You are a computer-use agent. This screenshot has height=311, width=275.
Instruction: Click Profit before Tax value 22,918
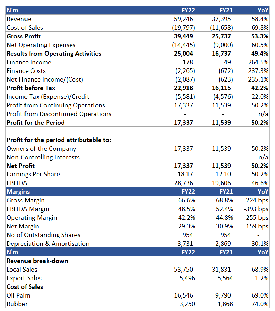[x=183, y=88]
